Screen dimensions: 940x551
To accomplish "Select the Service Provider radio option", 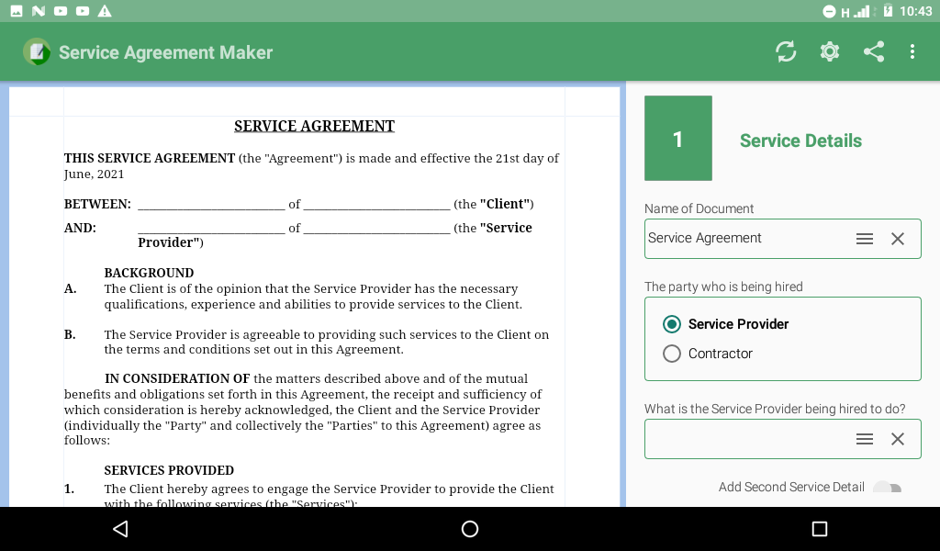I will [671, 324].
